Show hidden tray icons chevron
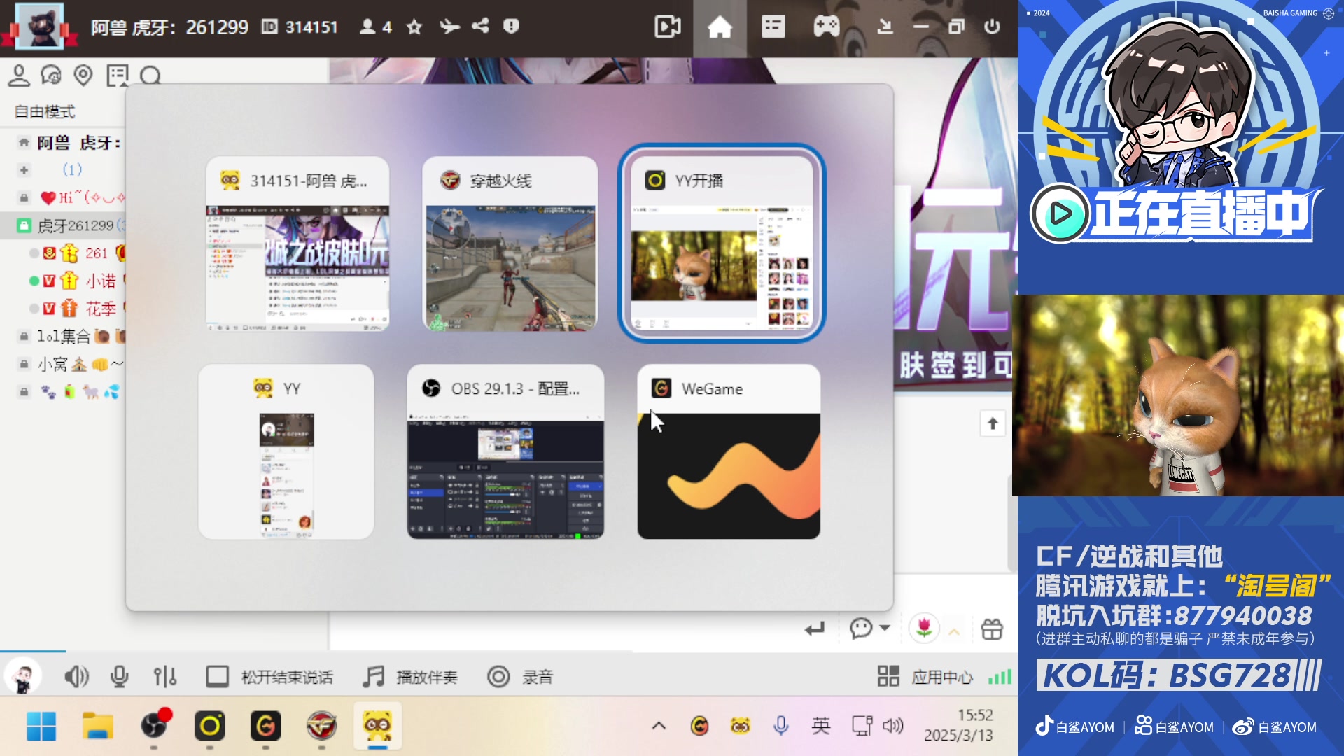1344x756 pixels. click(659, 727)
